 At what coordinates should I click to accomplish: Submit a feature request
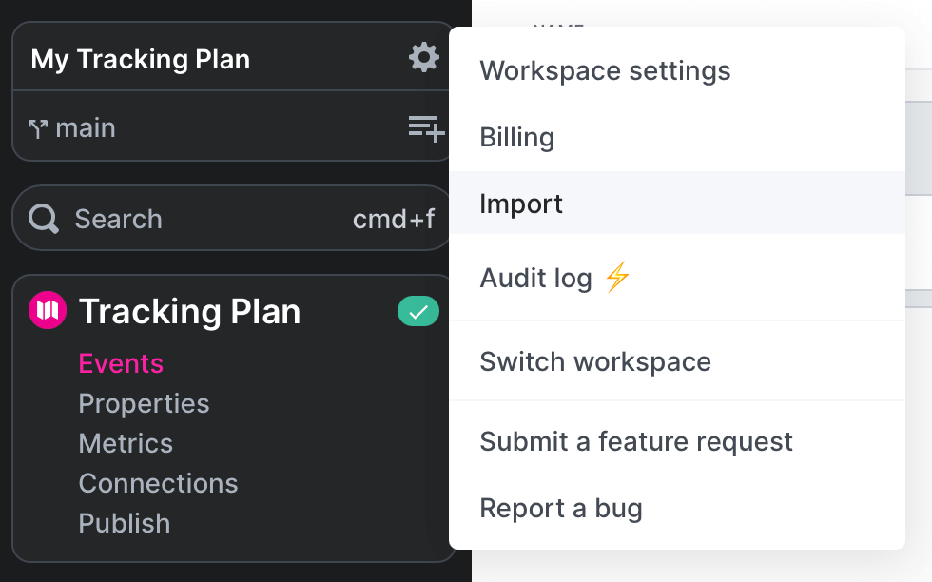click(x=636, y=441)
